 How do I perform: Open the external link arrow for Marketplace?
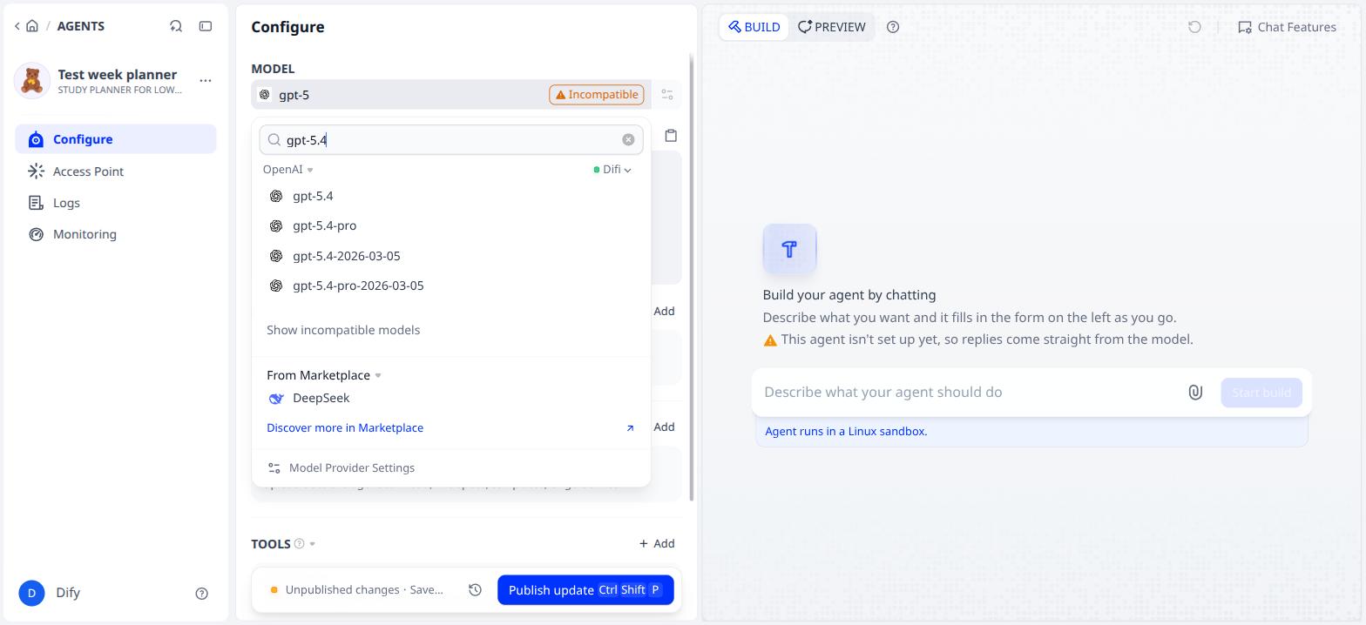click(x=630, y=427)
